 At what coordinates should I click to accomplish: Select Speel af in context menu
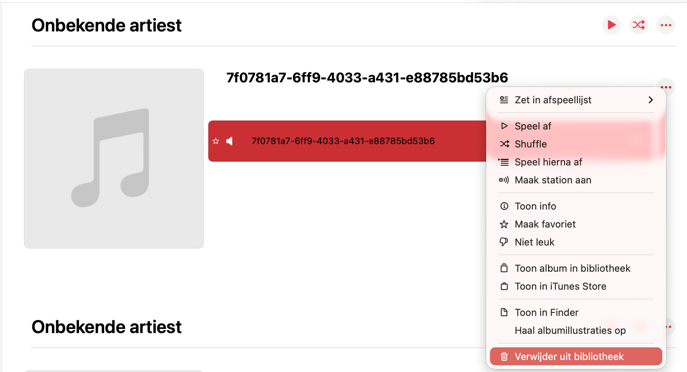[533, 126]
